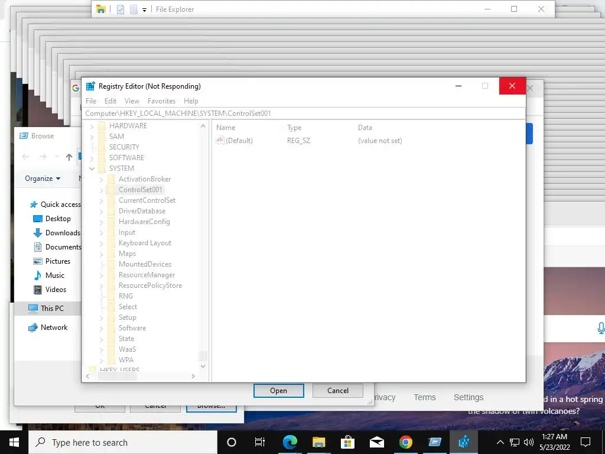Select Downloads in Browse sidebar
The height and width of the screenshot is (454, 605).
pos(57,233)
